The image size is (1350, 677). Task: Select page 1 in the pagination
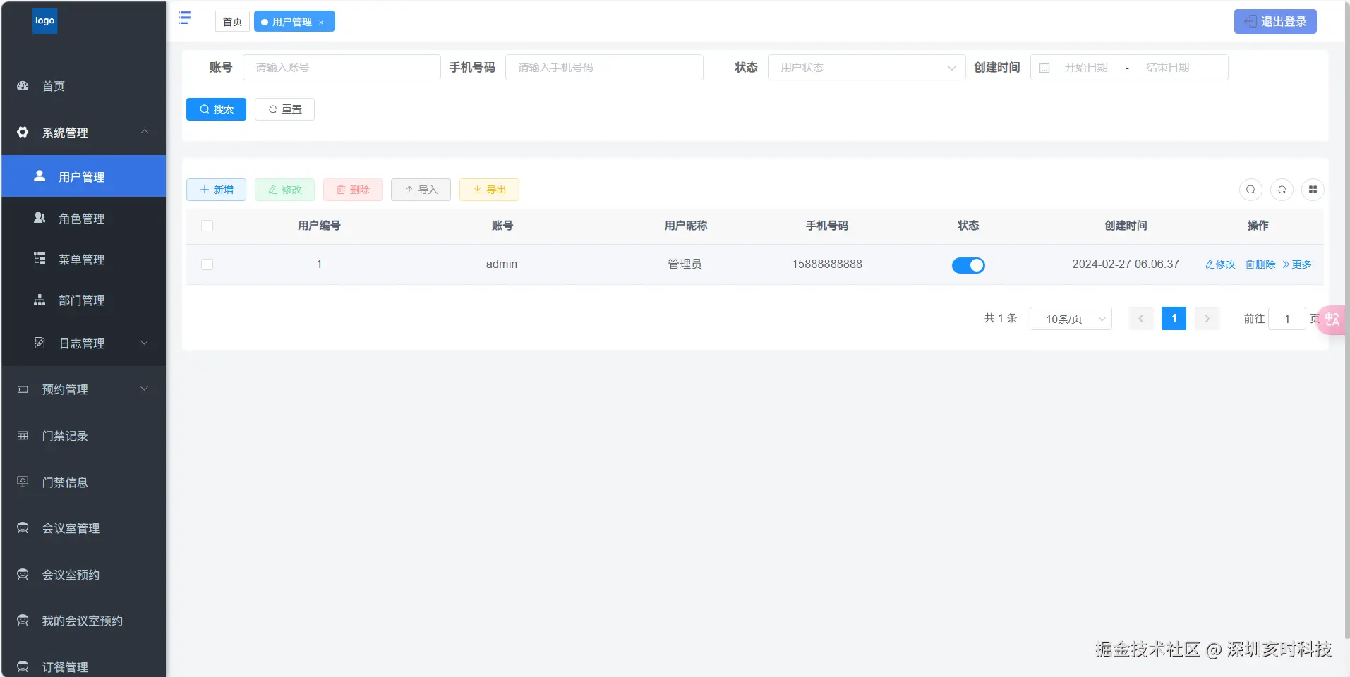click(x=1174, y=319)
